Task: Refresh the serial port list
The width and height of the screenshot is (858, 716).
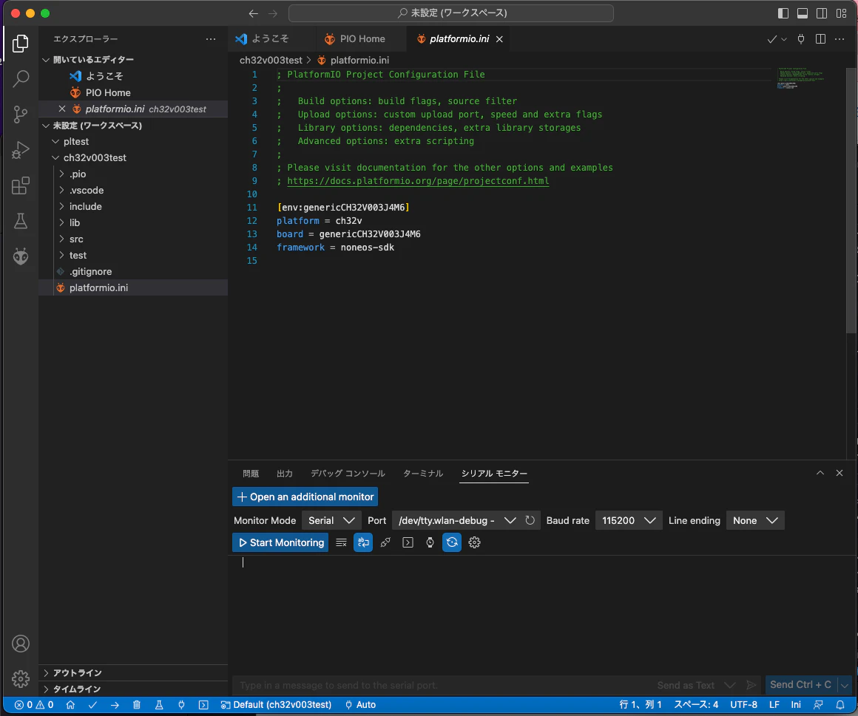Action: click(x=530, y=520)
